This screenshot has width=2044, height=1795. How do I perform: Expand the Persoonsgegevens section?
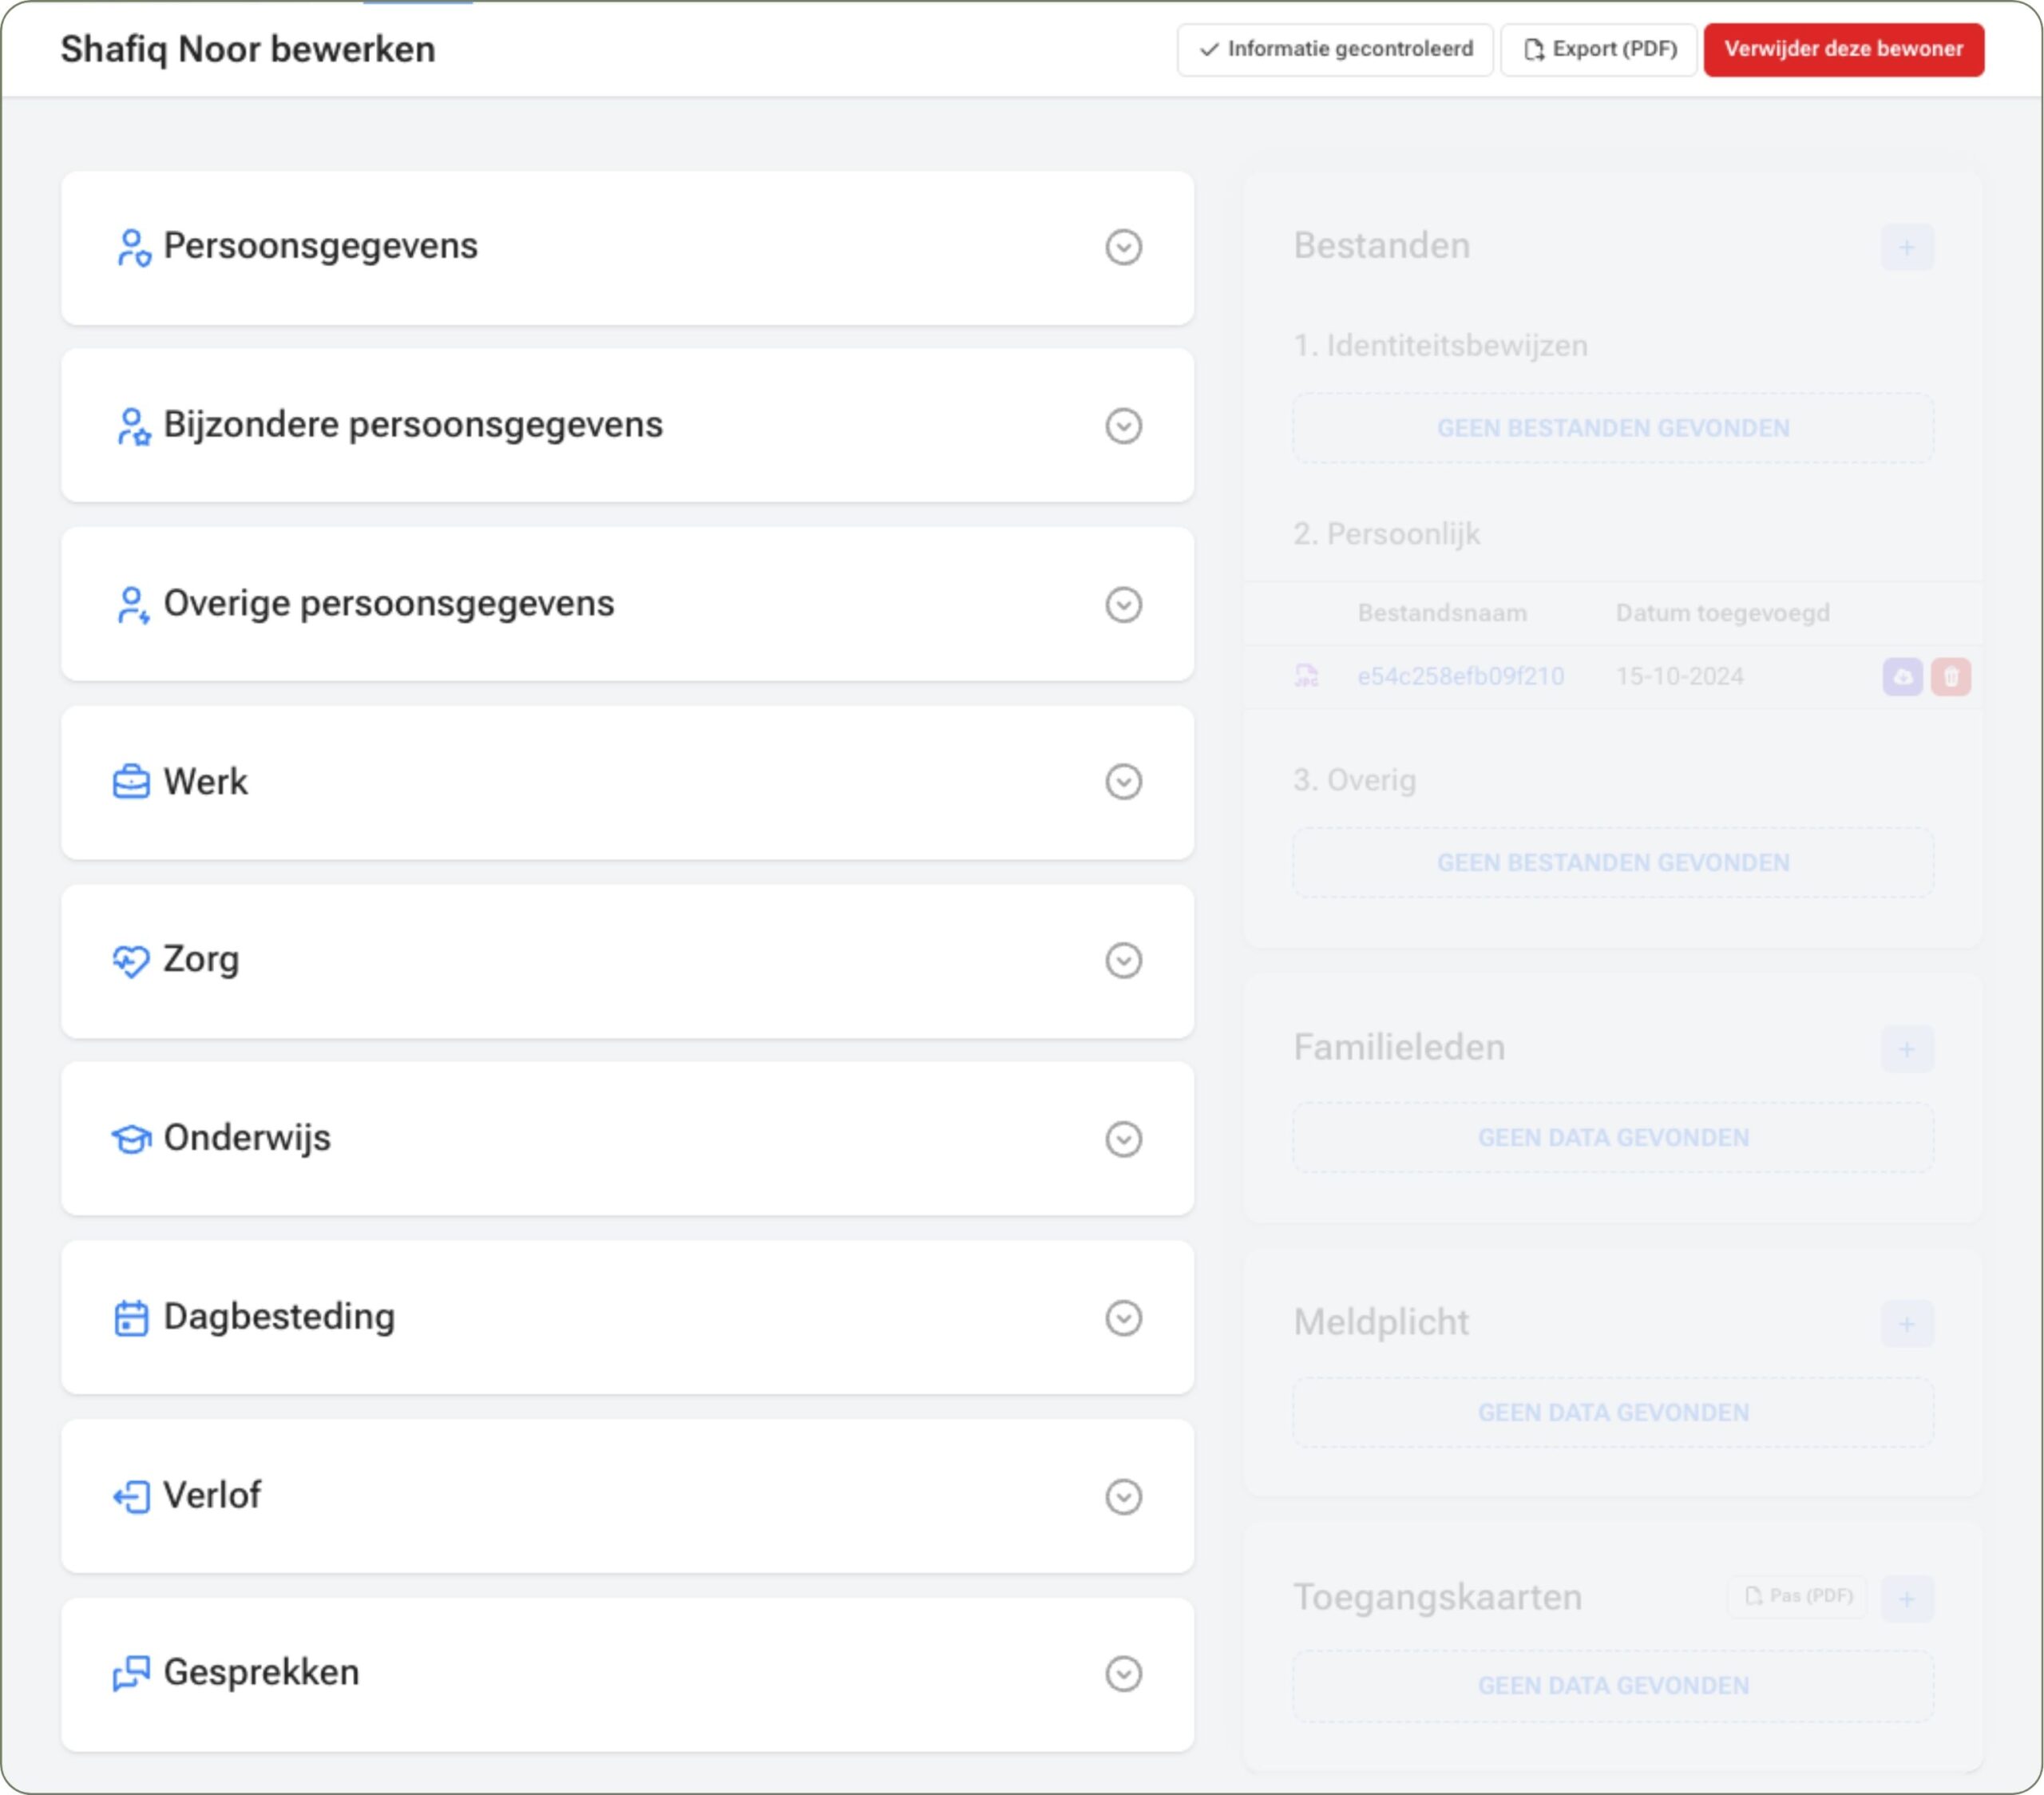(1123, 247)
